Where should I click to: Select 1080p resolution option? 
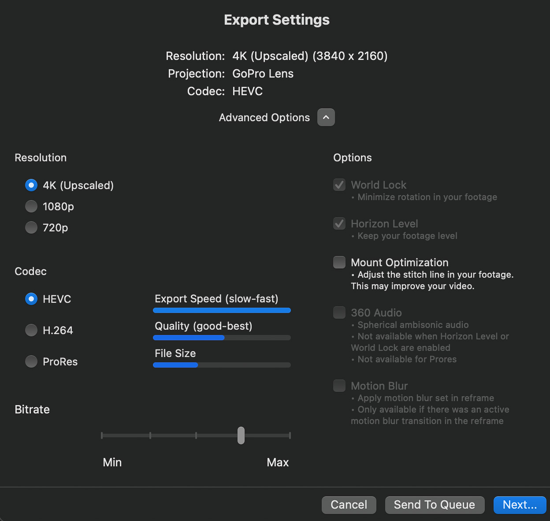click(31, 206)
